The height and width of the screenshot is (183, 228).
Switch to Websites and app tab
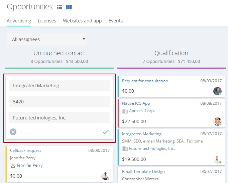(82, 21)
